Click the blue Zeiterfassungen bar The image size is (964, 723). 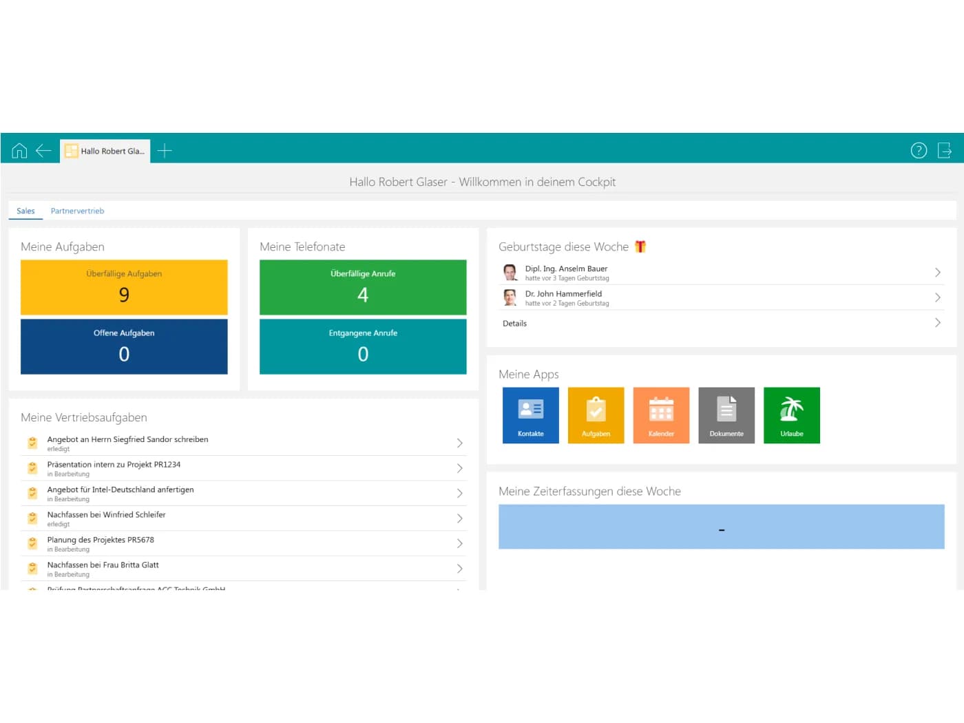[x=721, y=527]
